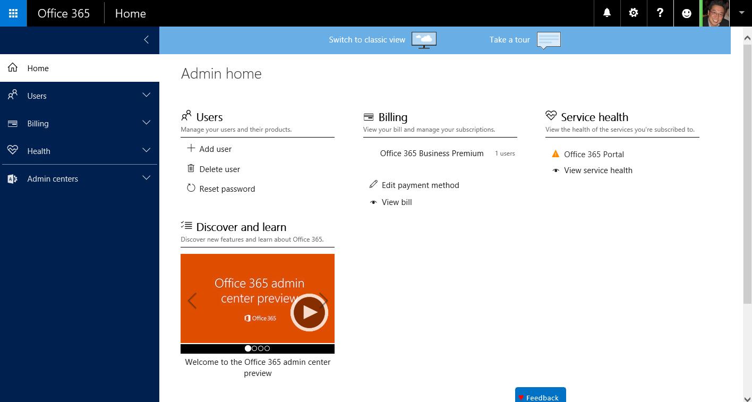Viewport: 752px width, 402px height.
Task: Click Edit payment method link
Action: coord(420,185)
